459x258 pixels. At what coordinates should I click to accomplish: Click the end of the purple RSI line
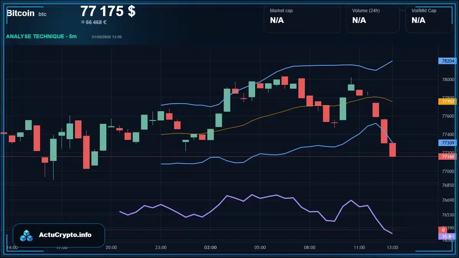392,233
